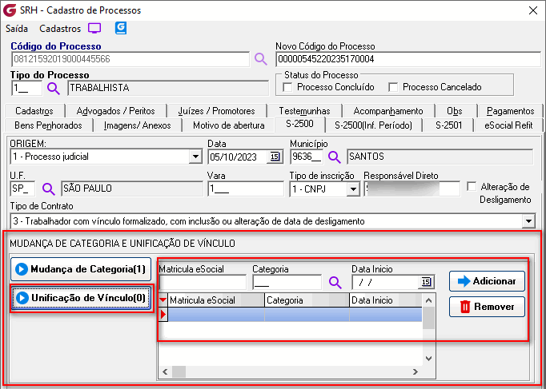Click the purple monitor icon beside Cadastros
Viewport: 546px width, 389px height.
point(94,28)
